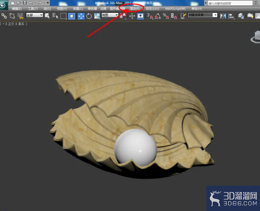
Task: Select the Bind to Space Warp tool
Action: tap(20, 16)
